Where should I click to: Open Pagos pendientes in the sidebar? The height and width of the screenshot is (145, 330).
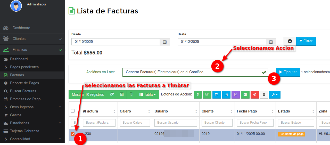(24, 67)
